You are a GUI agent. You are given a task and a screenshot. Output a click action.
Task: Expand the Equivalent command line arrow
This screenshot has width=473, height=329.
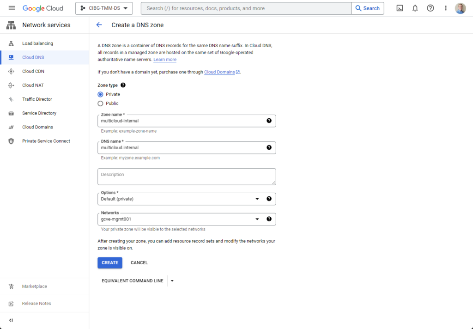(x=172, y=280)
